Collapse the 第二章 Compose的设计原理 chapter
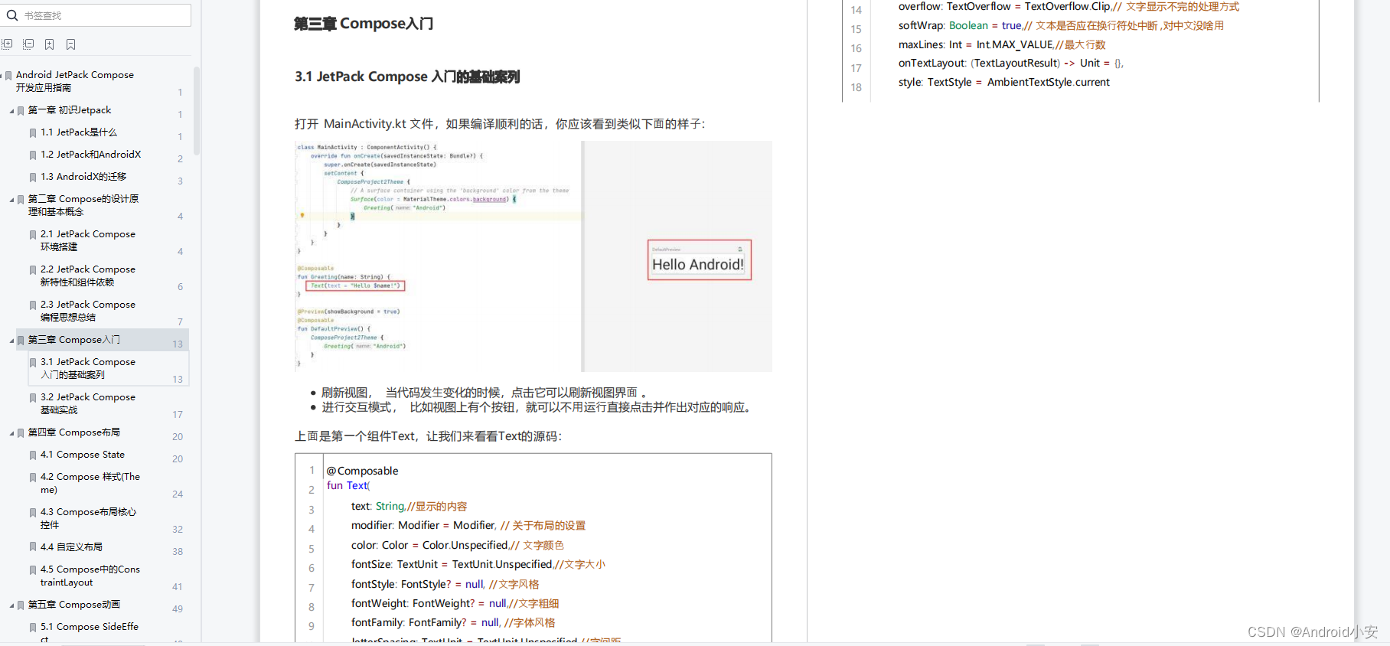The height and width of the screenshot is (646, 1390). click(11, 200)
